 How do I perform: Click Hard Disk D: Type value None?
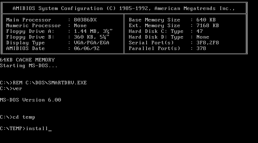point(203,37)
